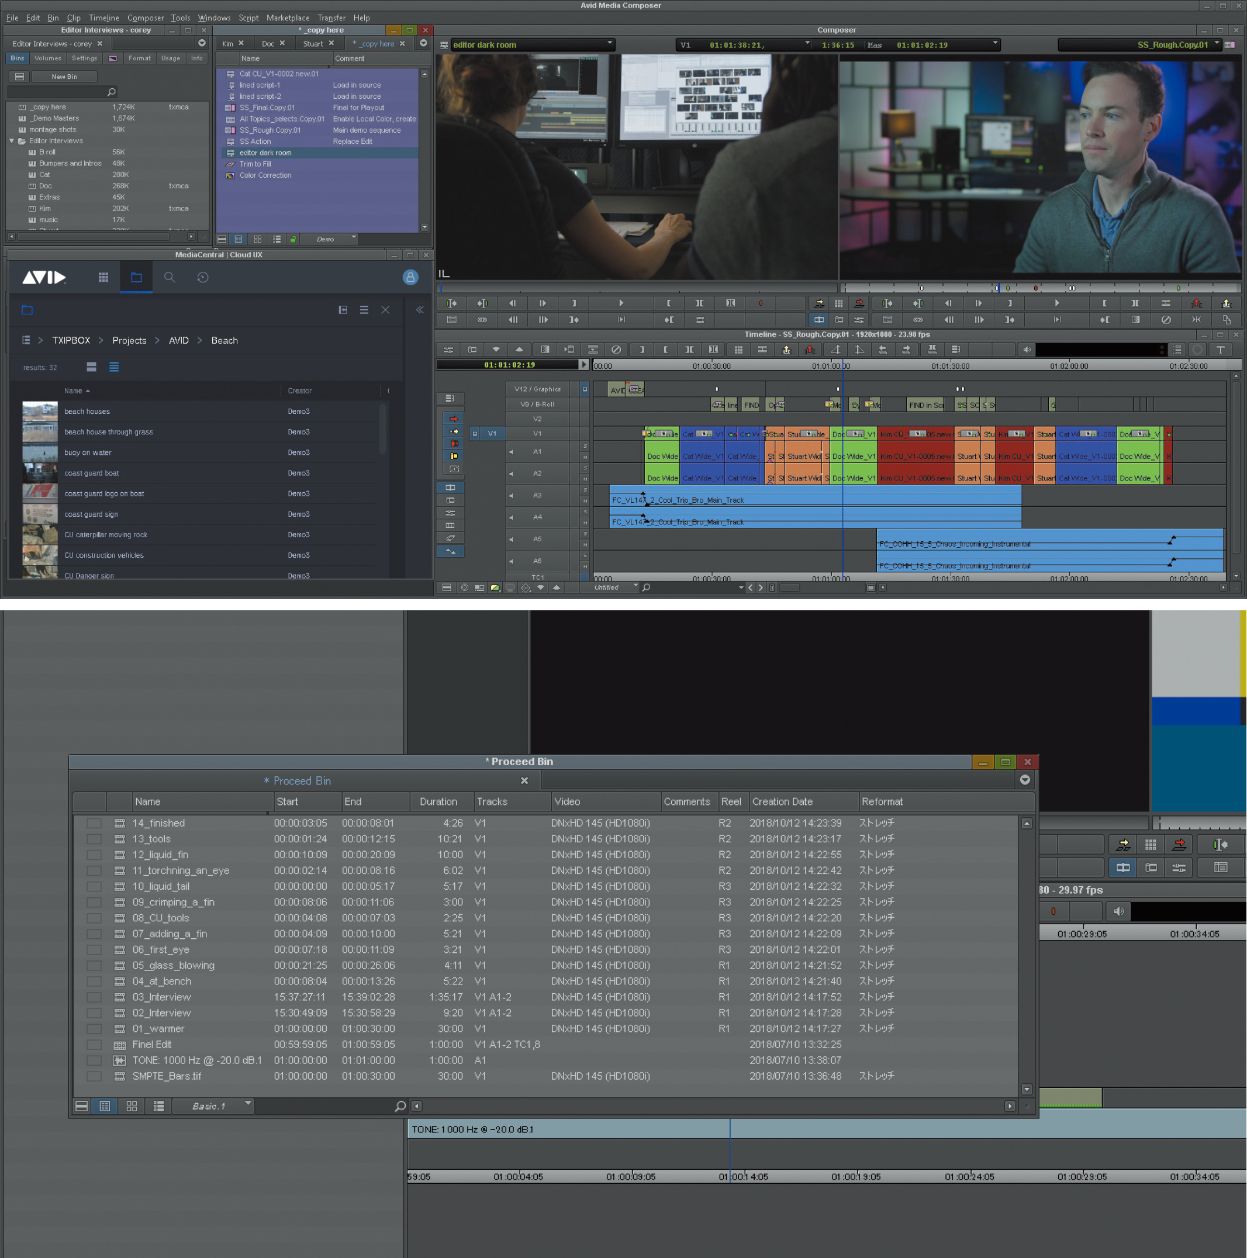Open the Timeline menu in the menu bar

103,18
